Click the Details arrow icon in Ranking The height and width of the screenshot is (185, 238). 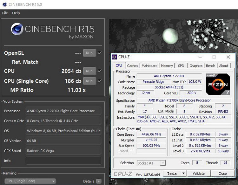99,181
